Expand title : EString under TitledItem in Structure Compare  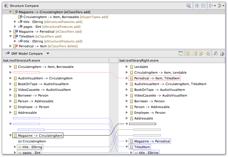[15, 41]
